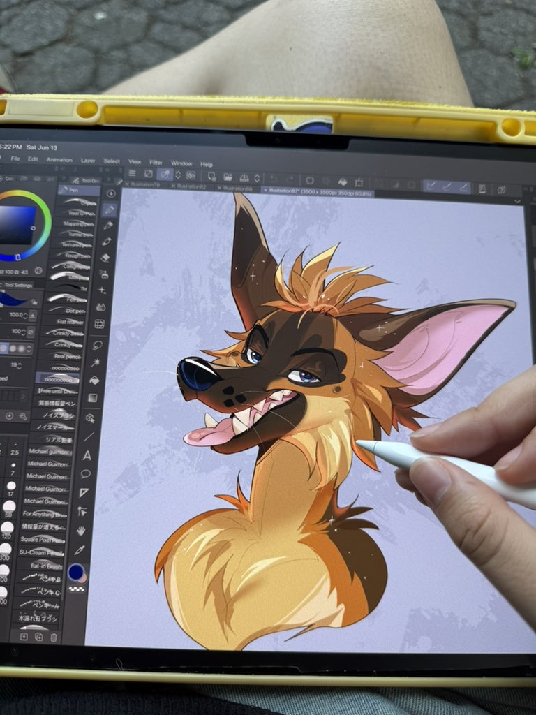
Task: Select the Text tool
Action: point(87,455)
